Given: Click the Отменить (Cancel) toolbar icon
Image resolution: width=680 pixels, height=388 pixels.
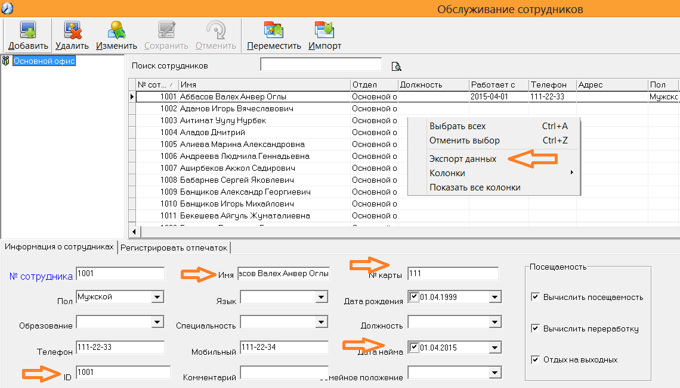Looking at the screenshot, I should tap(216, 30).
